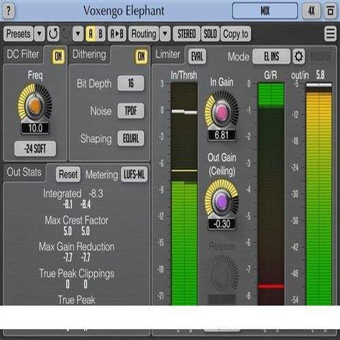Toggle the Dithering ON switch
This screenshot has height=340, width=340.
[141, 56]
